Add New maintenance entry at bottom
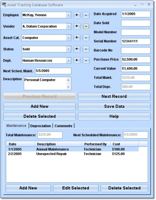 [28, 188]
